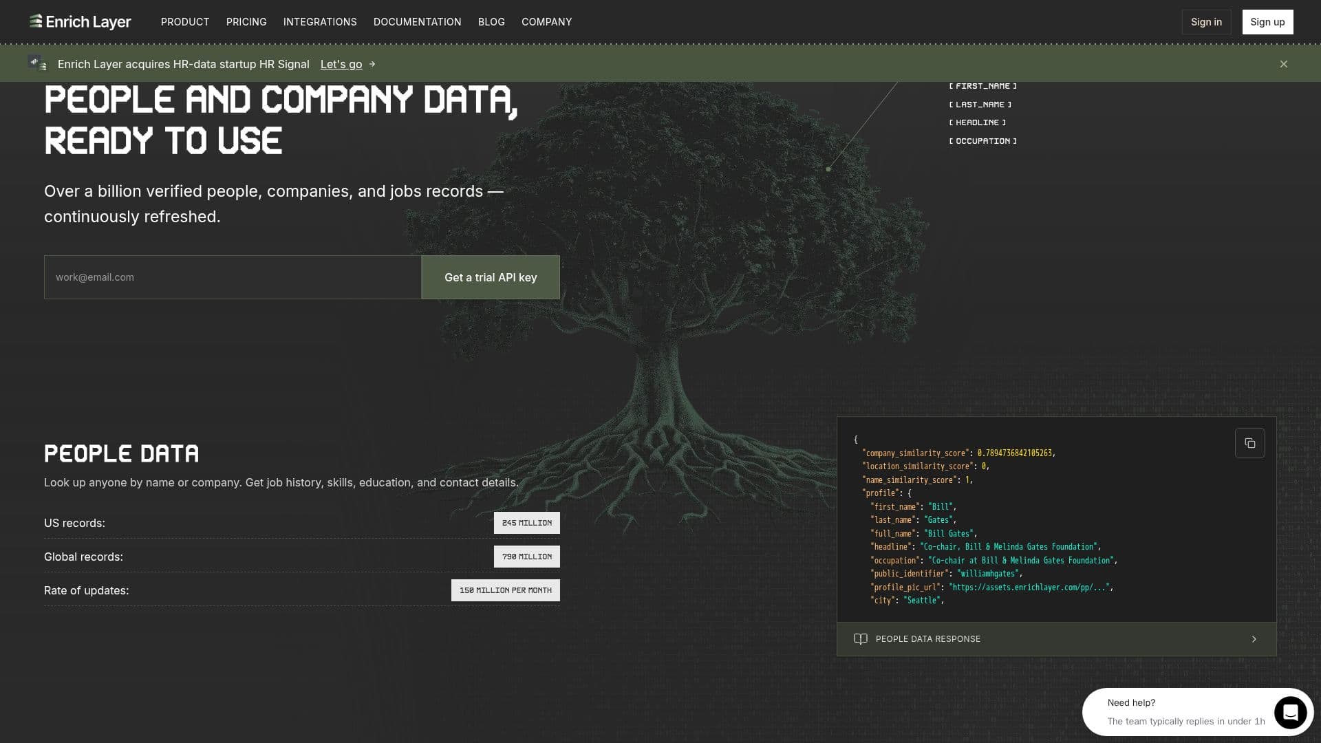
Task: Click the company_similarity_score value
Action: (1015, 453)
